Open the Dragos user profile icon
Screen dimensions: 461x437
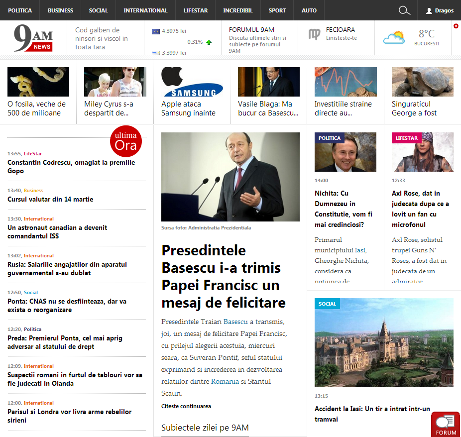pos(429,10)
